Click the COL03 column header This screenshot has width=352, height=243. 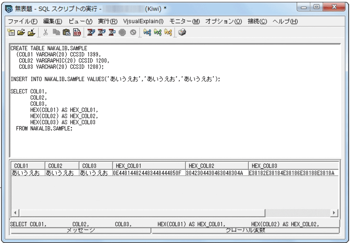pos(96,166)
